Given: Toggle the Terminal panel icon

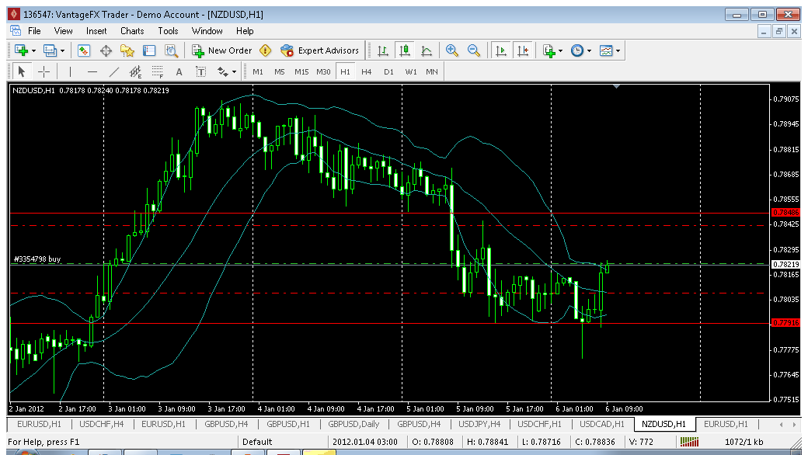Looking at the screenshot, I should 149,50.
